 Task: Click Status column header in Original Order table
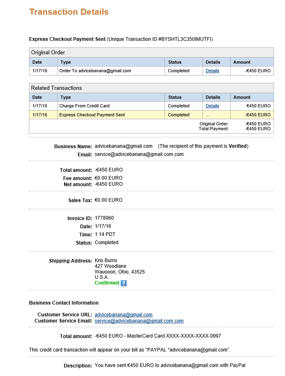point(175,62)
